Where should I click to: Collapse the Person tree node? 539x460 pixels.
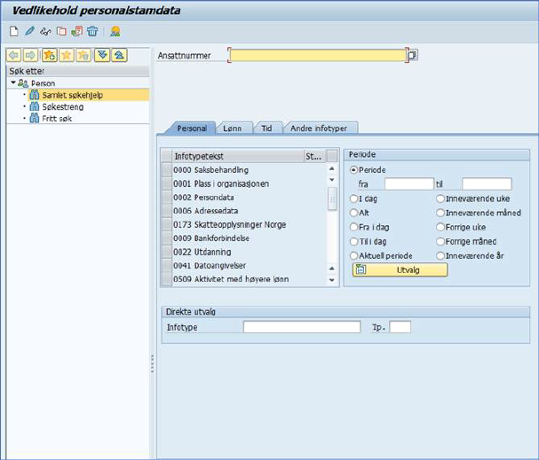13,82
